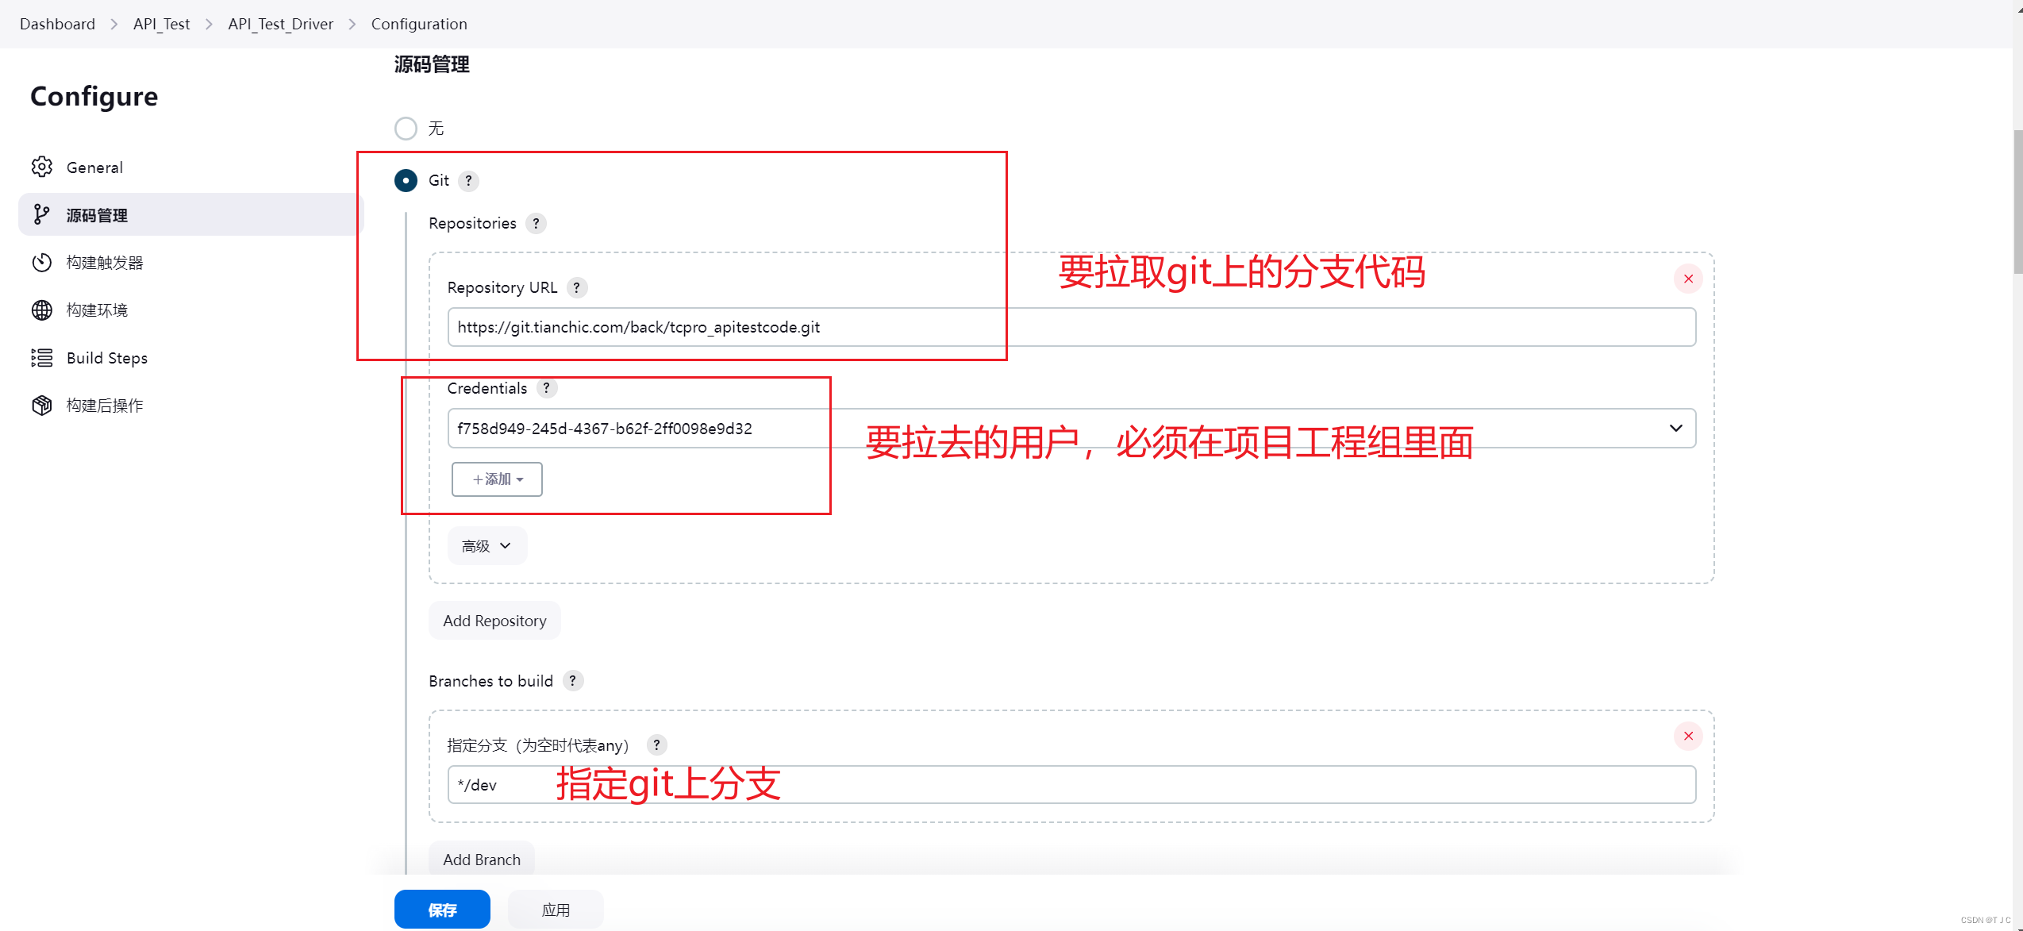Image resolution: width=2023 pixels, height=931 pixels.
Task: Click the help icon next to Credentials
Action: tap(547, 388)
